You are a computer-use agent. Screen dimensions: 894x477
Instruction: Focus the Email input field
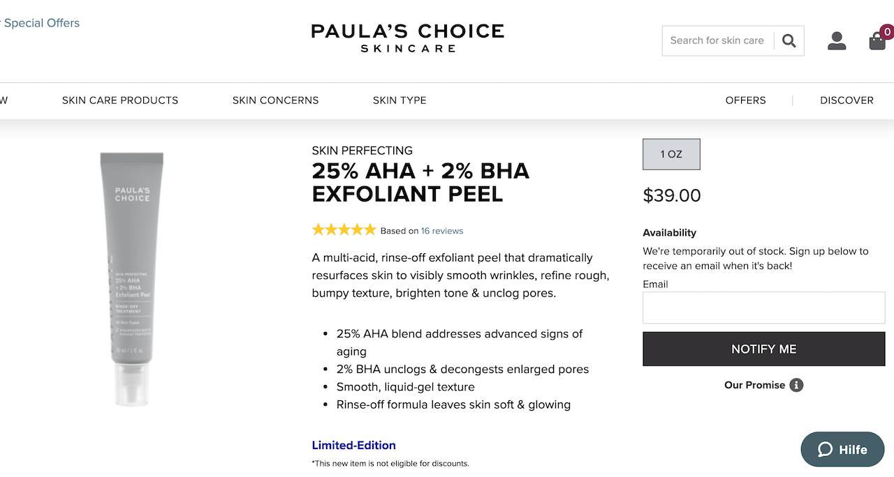click(x=763, y=308)
